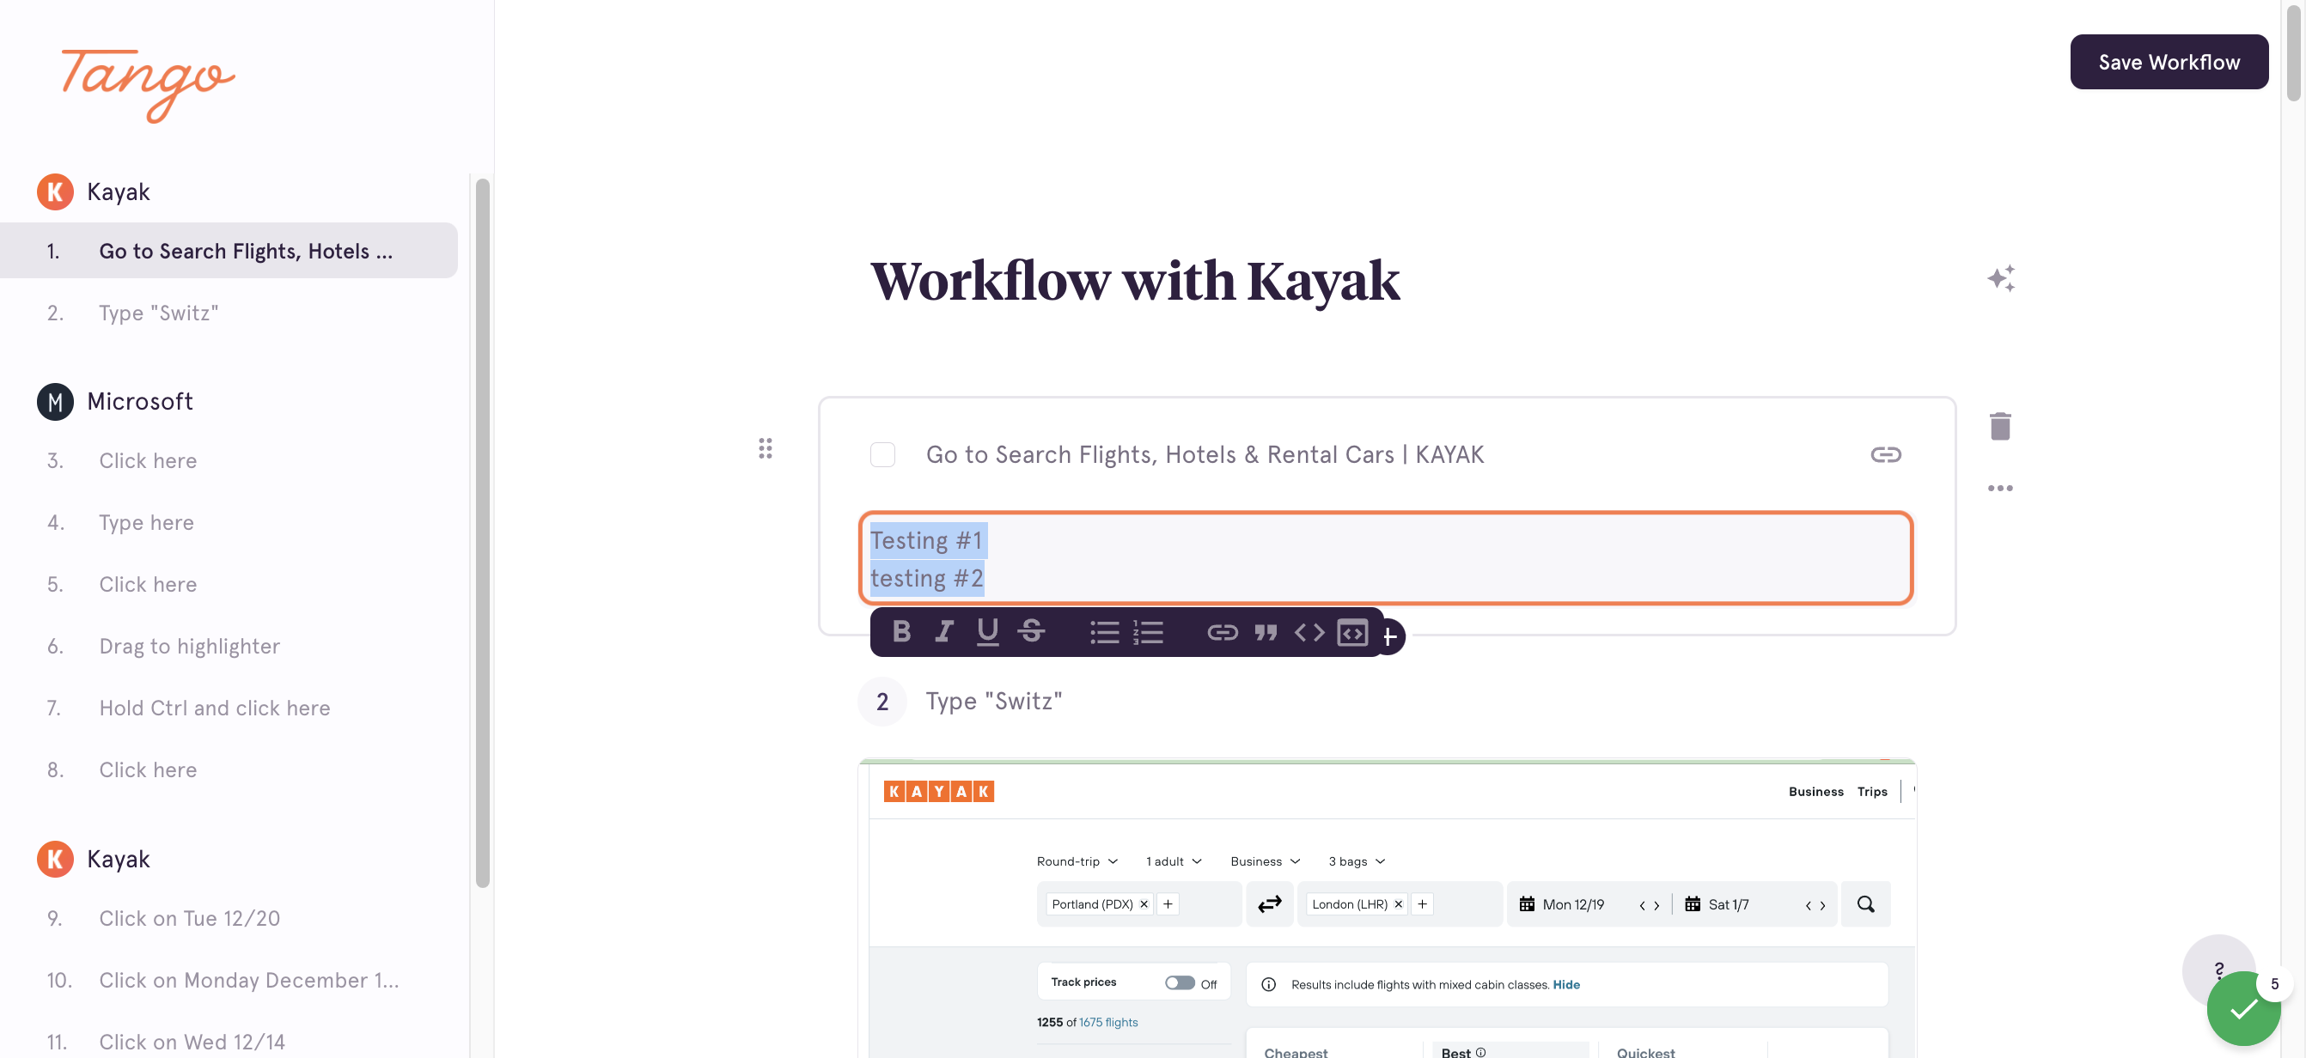Insert code block
Viewport: 2306px width, 1058px height.
pos(1351,632)
